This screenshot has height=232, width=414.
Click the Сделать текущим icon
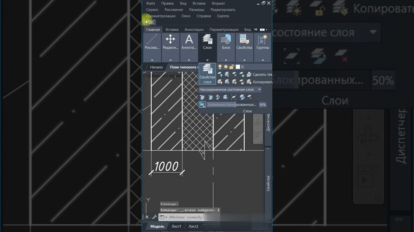click(x=249, y=74)
